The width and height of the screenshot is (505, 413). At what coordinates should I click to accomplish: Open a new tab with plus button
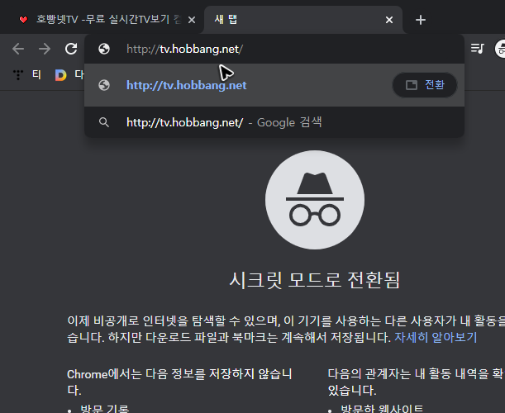(x=421, y=20)
